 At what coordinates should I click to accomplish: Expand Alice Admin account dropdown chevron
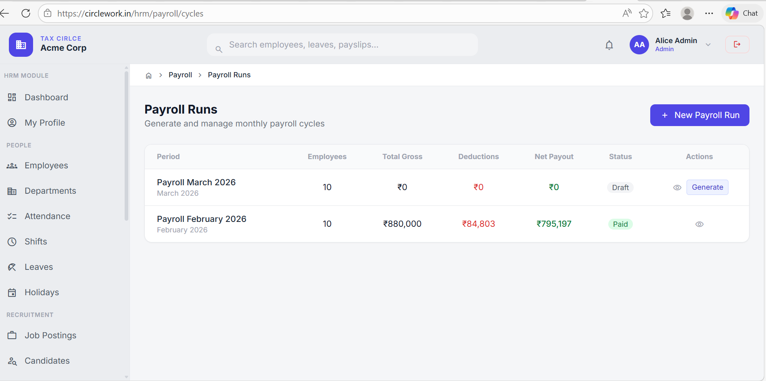point(708,45)
